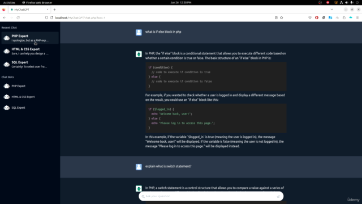Click the first if (condition) code block
The height and width of the screenshot is (204, 362).
(216, 76)
